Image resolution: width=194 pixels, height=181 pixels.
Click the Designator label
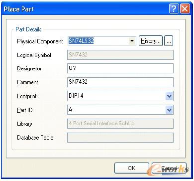coord(29,69)
